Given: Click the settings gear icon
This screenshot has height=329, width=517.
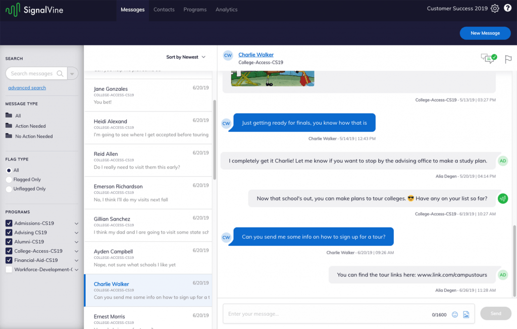Looking at the screenshot, I should [495, 9].
